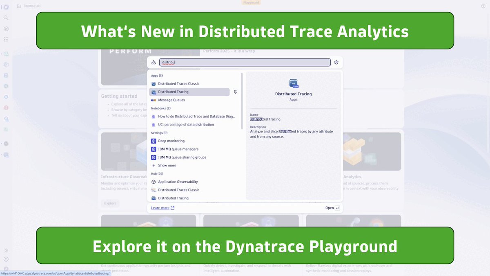
Task: Open IBM MQ queue sharing groups setting
Action: coord(182,157)
